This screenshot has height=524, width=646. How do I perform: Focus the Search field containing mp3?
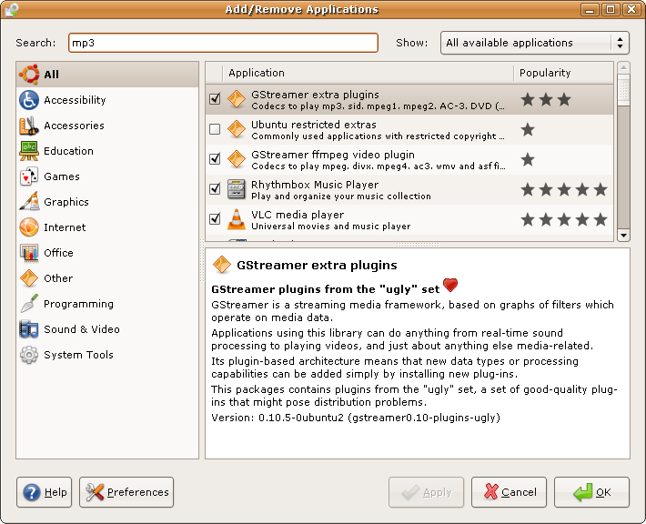click(223, 43)
